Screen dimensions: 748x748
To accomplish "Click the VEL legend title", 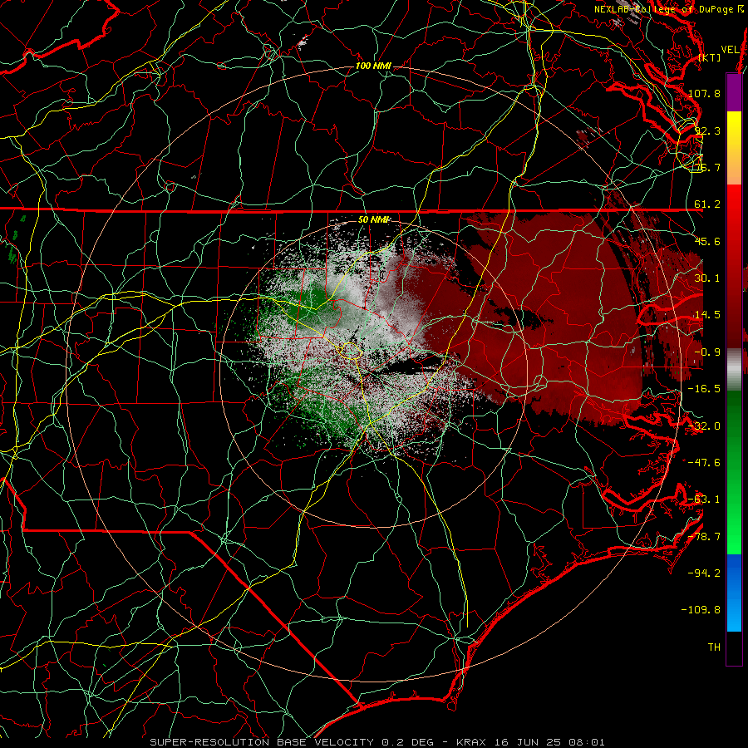I will 730,50.
